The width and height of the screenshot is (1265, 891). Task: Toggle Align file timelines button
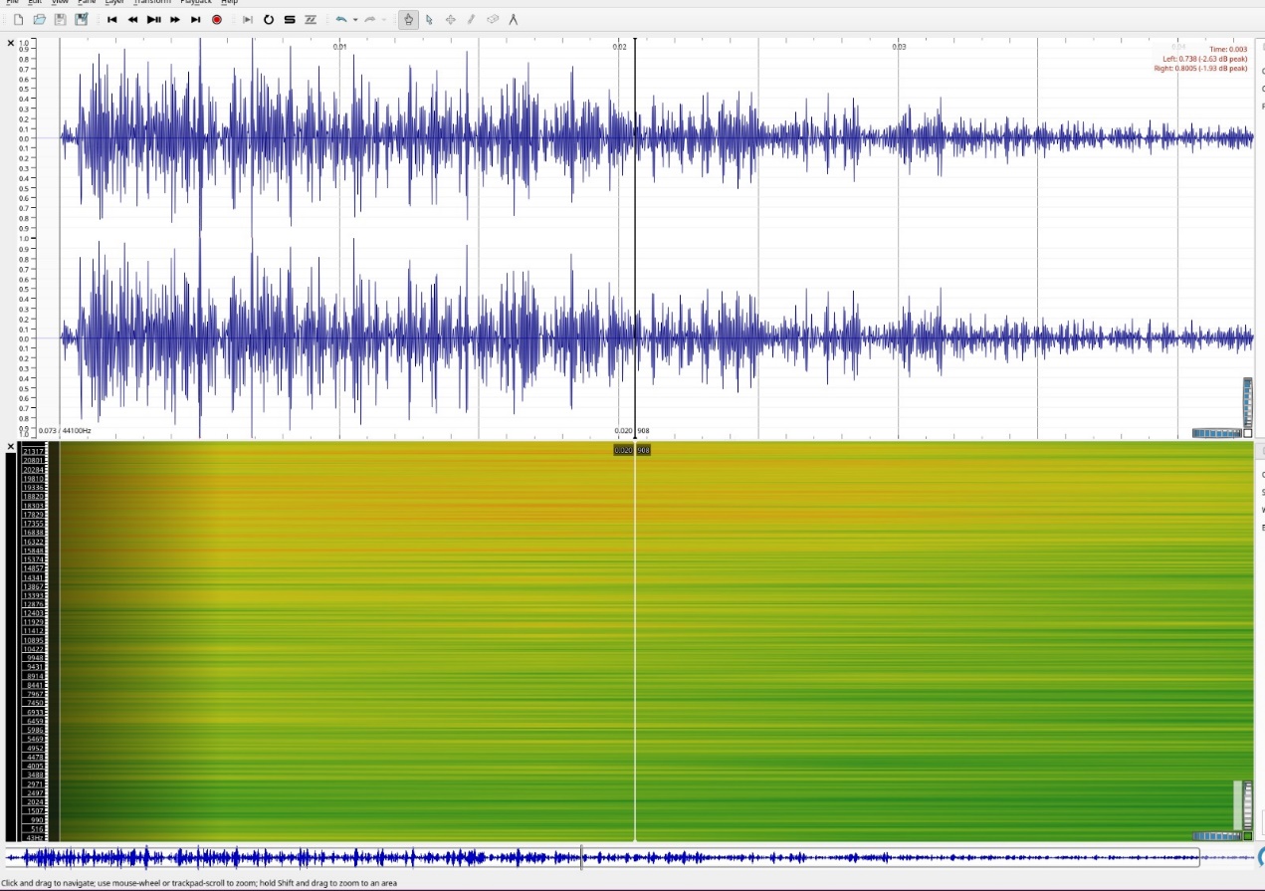click(311, 20)
